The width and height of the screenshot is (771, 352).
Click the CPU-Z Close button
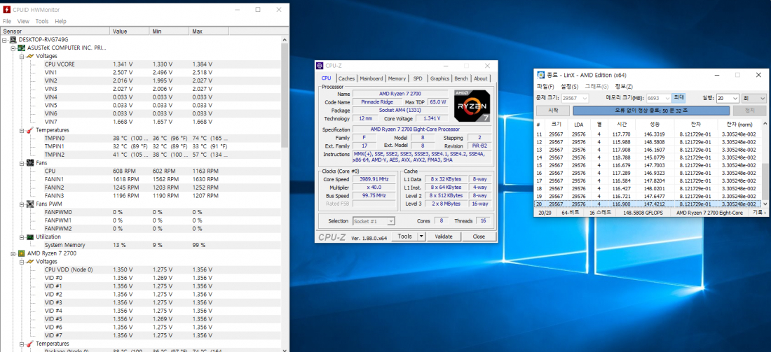[479, 236]
